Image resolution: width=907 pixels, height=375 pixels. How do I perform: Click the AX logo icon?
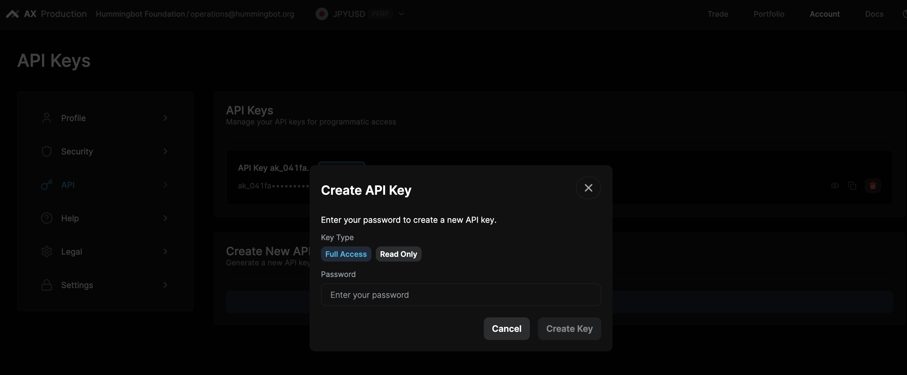[x=12, y=14]
